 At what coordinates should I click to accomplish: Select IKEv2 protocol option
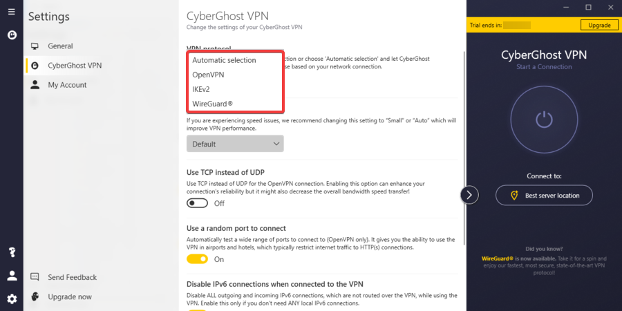coord(202,89)
